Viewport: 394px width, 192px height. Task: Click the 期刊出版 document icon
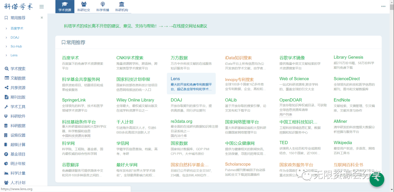(x=7, y=97)
